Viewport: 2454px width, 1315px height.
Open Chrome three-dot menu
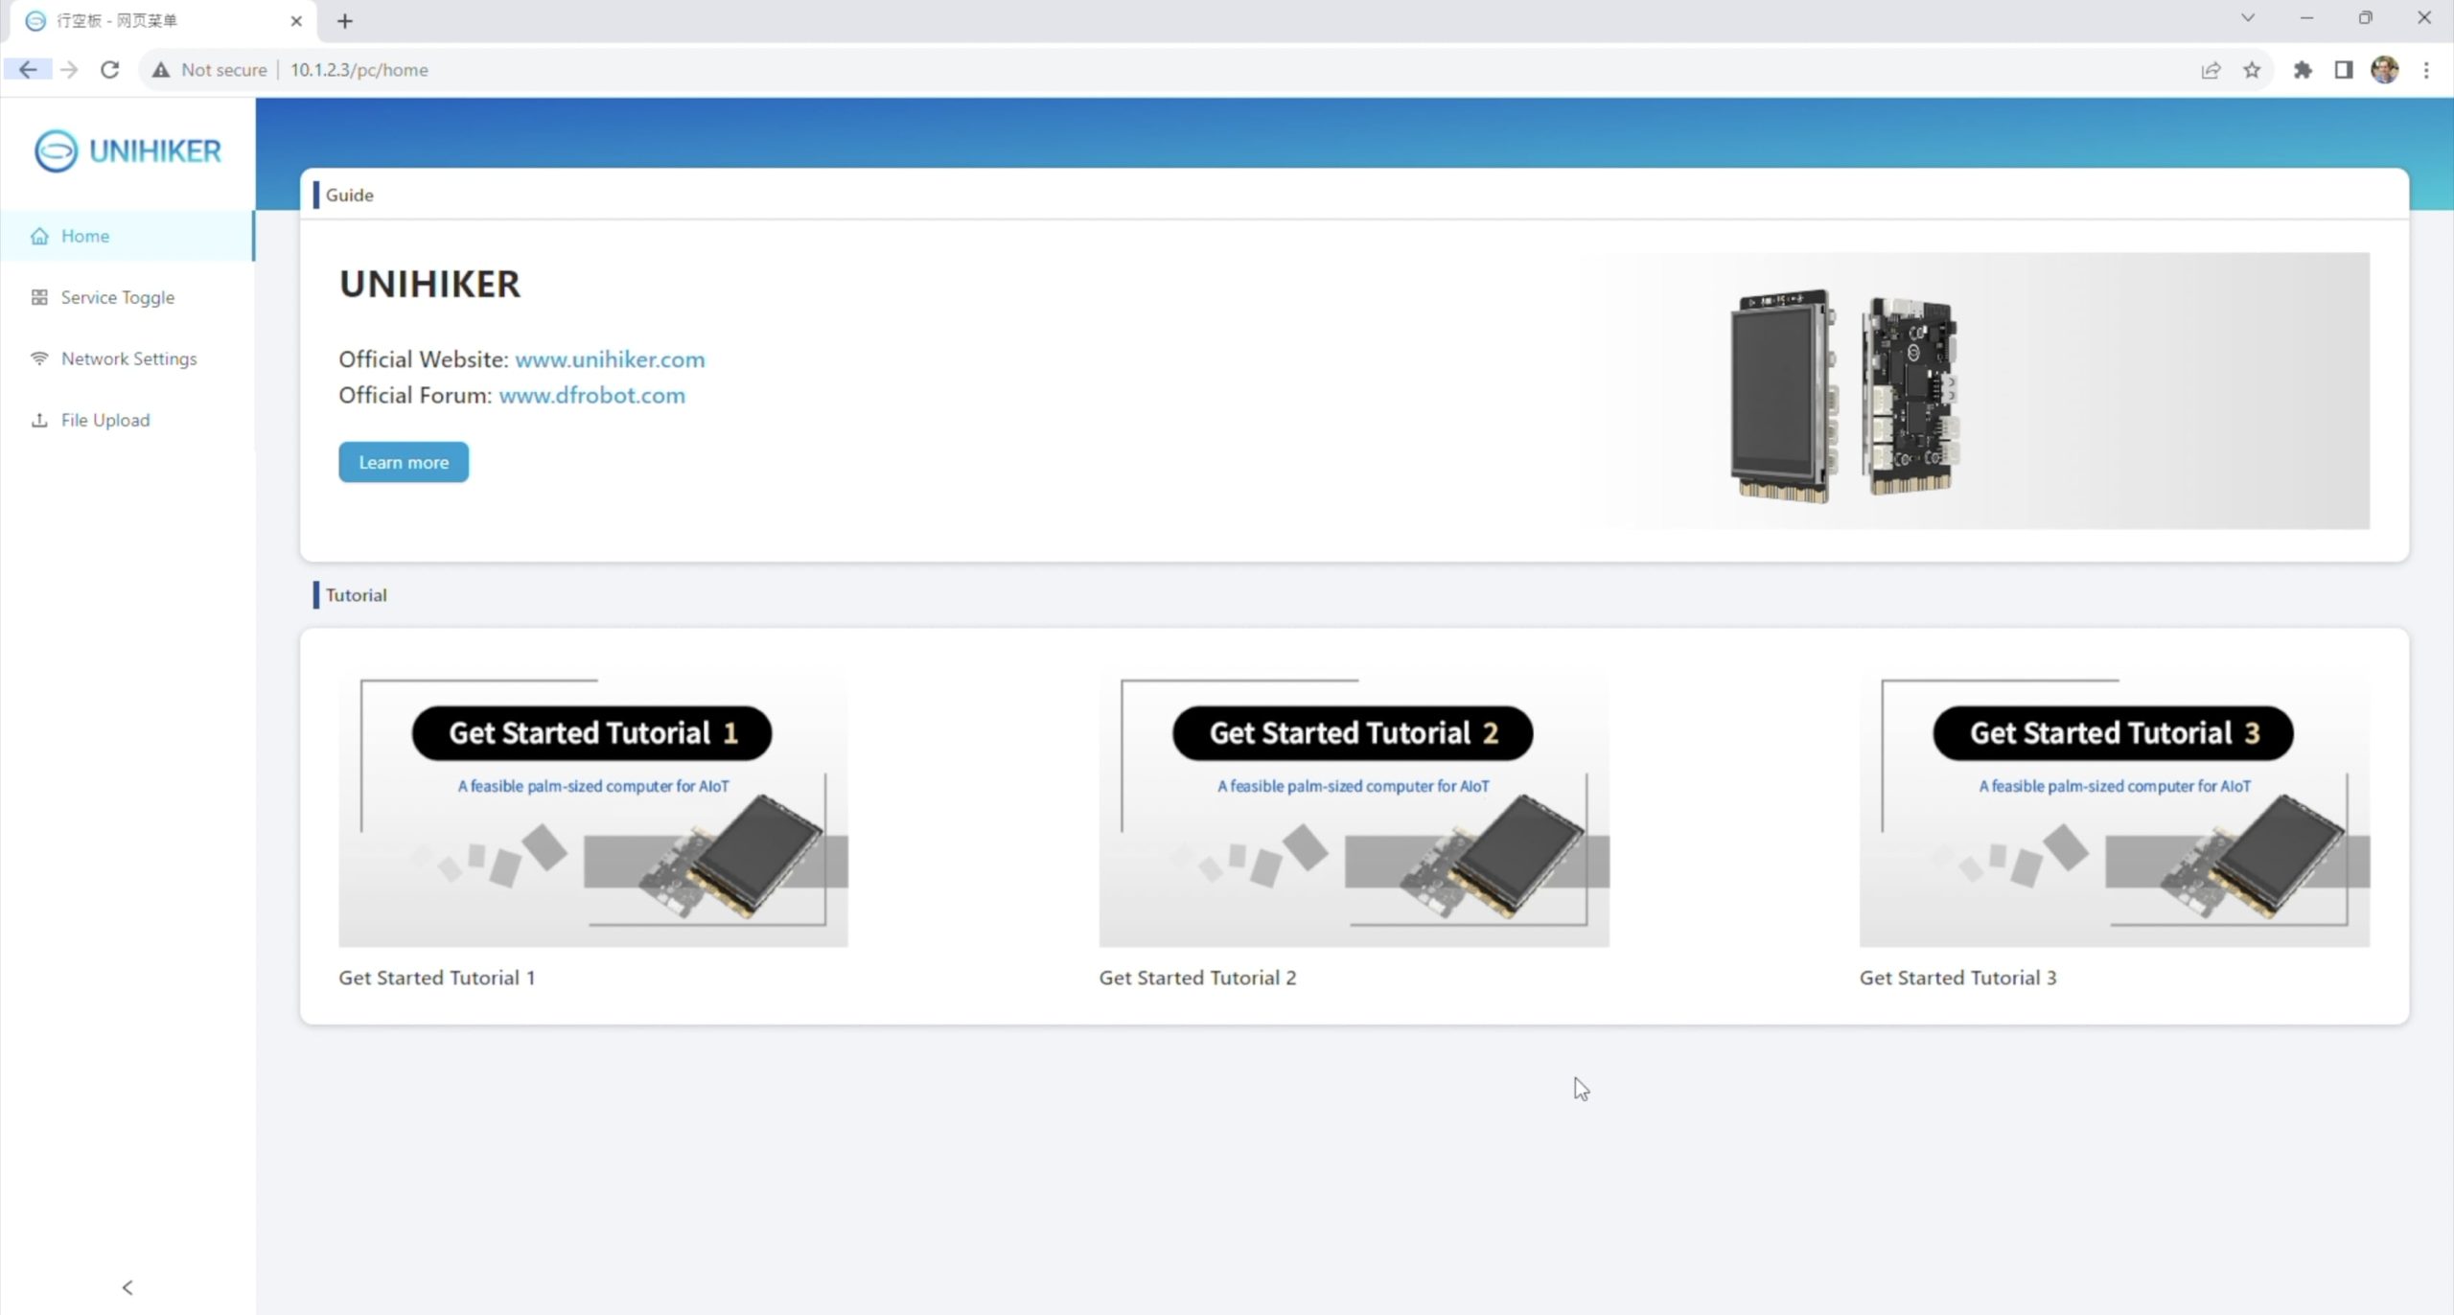(x=2426, y=70)
